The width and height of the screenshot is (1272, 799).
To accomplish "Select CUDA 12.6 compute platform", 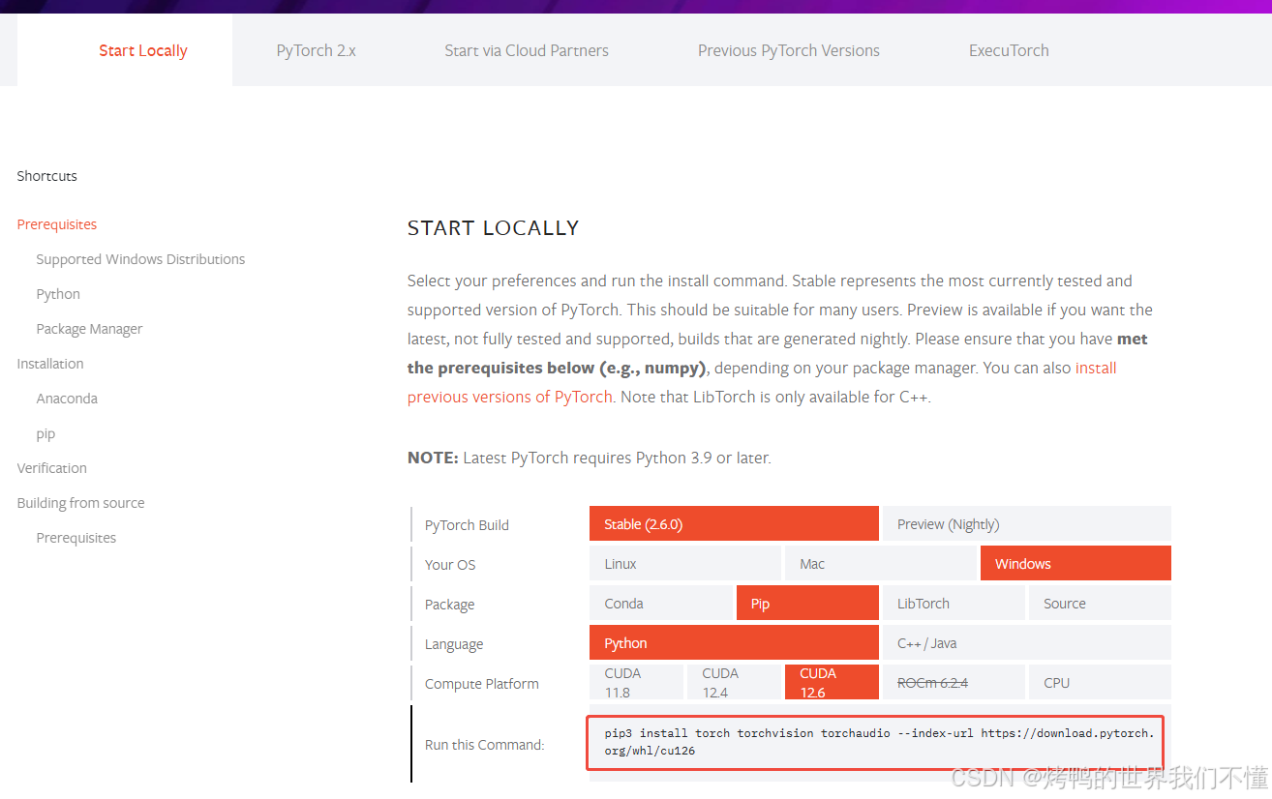I will 832,682.
